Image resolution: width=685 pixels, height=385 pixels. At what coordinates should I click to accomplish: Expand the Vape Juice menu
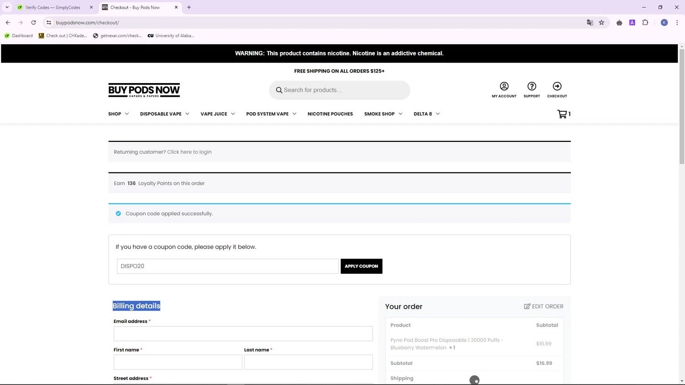pos(218,114)
